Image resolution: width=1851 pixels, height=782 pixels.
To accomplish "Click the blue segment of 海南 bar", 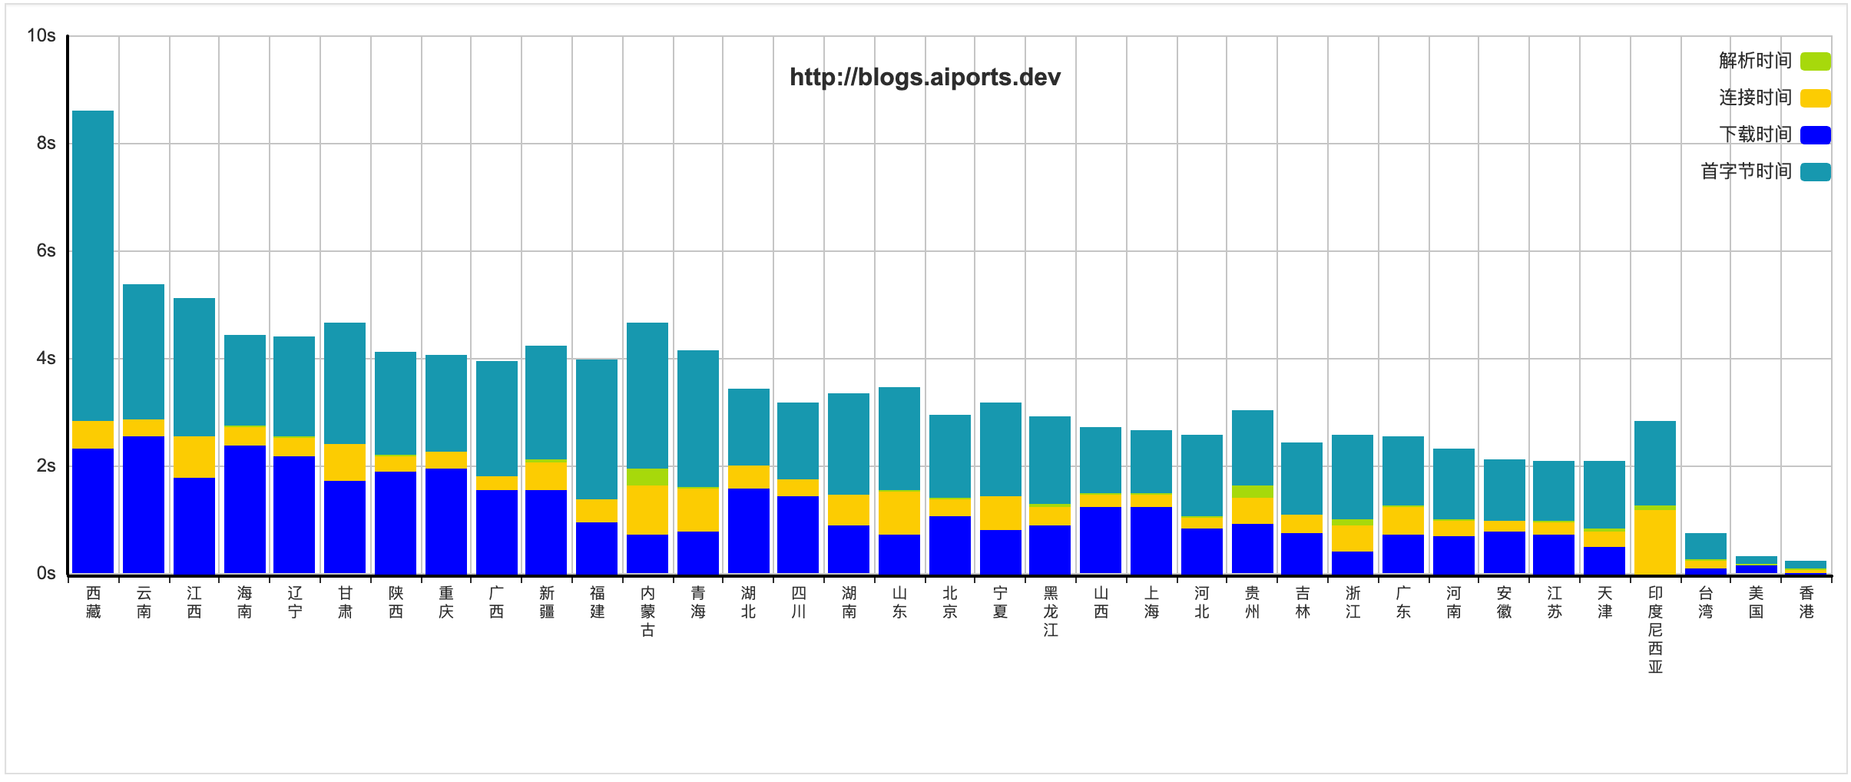I will click(x=244, y=509).
